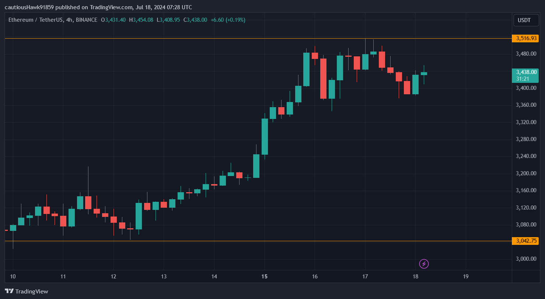Select the tall green candle on July 15
Screen dimensions: 545x299
[x=265, y=136]
